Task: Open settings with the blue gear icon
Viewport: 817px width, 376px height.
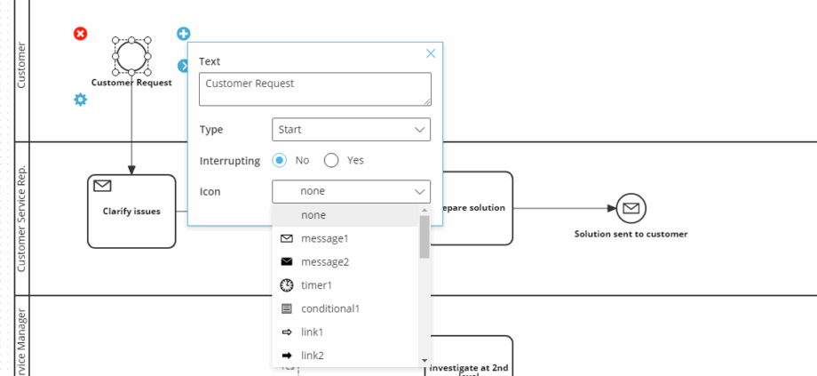Action: coord(80,100)
